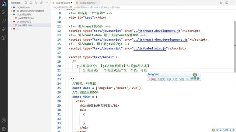236x132 pixels.
Task: Choose IME candidate 1.放在
Action: point(152,79)
